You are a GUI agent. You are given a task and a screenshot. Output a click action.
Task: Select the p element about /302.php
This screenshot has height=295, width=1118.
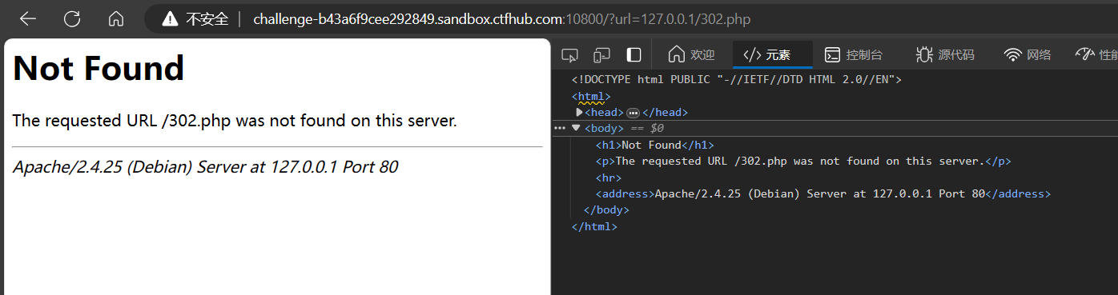click(x=803, y=161)
